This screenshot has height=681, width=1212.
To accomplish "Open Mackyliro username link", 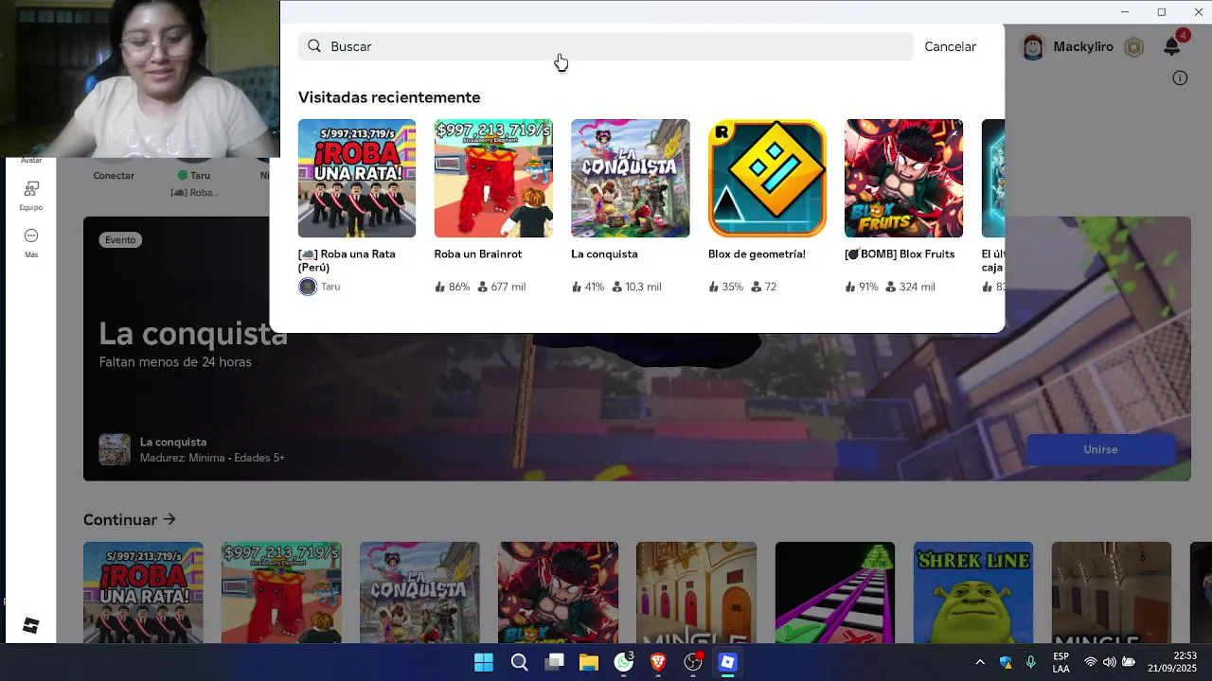I will pos(1083,46).
